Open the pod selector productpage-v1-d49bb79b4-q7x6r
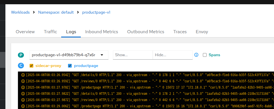The height and width of the screenshot is (109, 274). pyautogui.click(x=69, y=55)
